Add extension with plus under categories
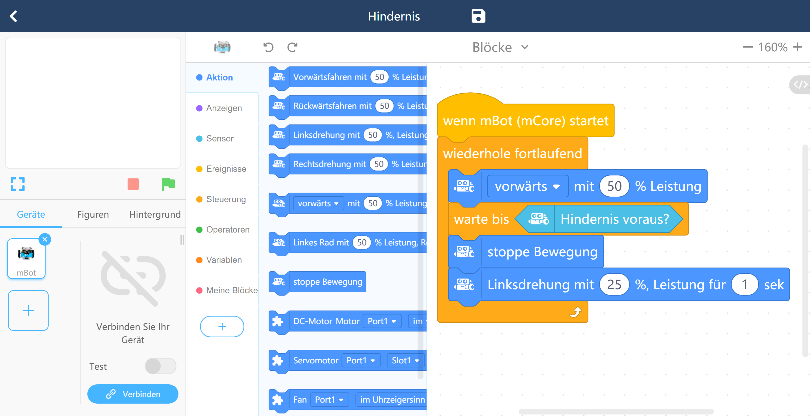This screenshot has height=416, width=810. coord(222,326)
